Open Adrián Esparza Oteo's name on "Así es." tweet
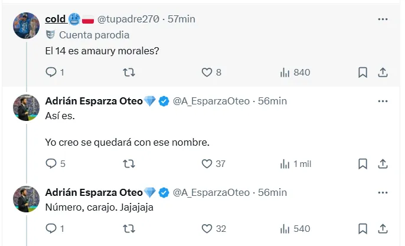This screenshot has width=405, height=246. coord(94,101)
